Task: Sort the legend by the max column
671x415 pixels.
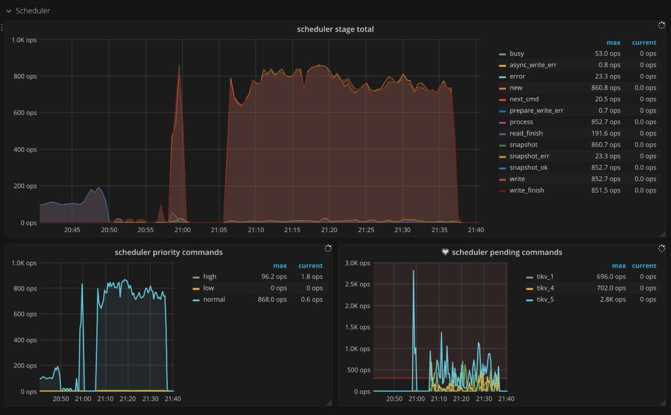Action: (x=613, y=42)
